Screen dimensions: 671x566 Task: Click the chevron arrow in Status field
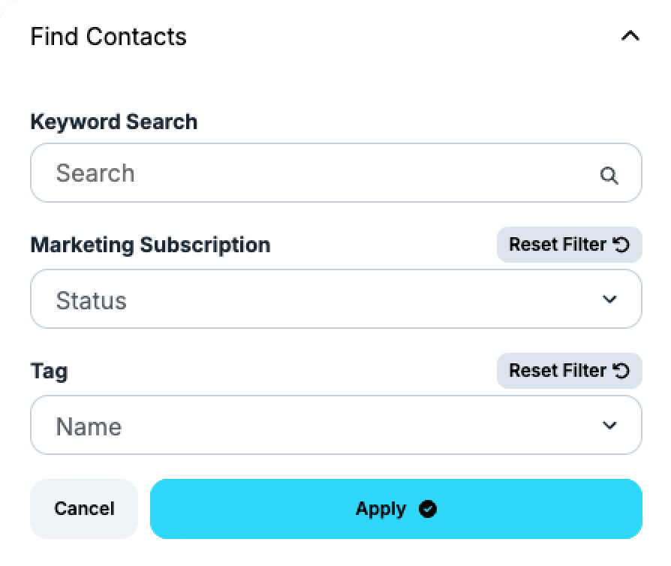tap(609, 299)
